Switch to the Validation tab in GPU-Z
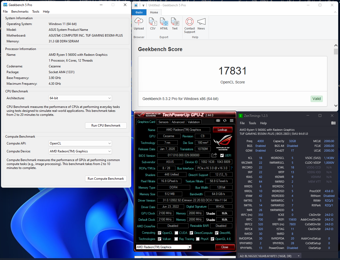 (x=194, y=122)
